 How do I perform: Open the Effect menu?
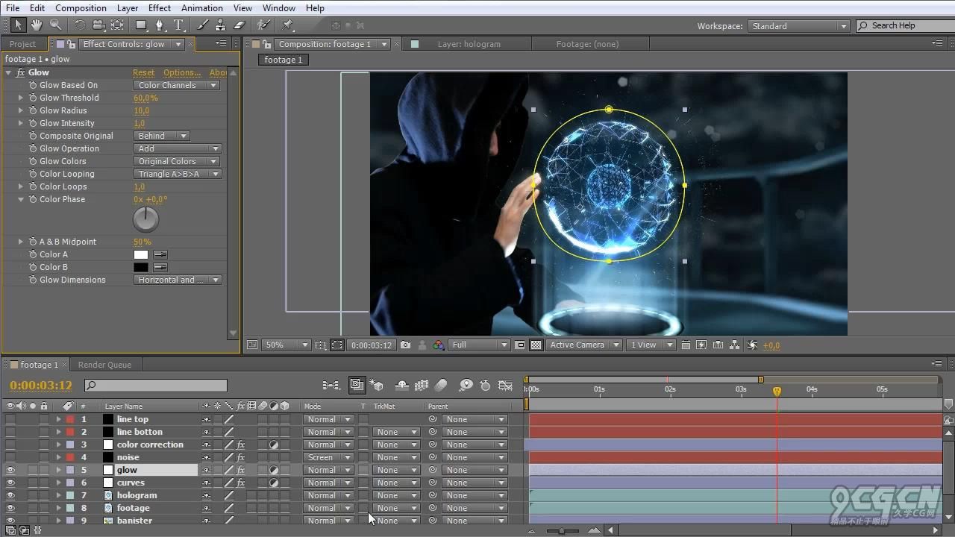pos(160,8)
